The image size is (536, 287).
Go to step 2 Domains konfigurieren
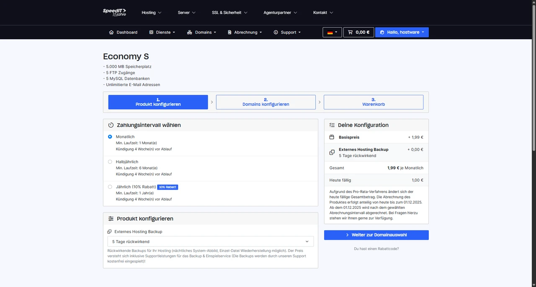pyautogui.click(x=266, y=102)
